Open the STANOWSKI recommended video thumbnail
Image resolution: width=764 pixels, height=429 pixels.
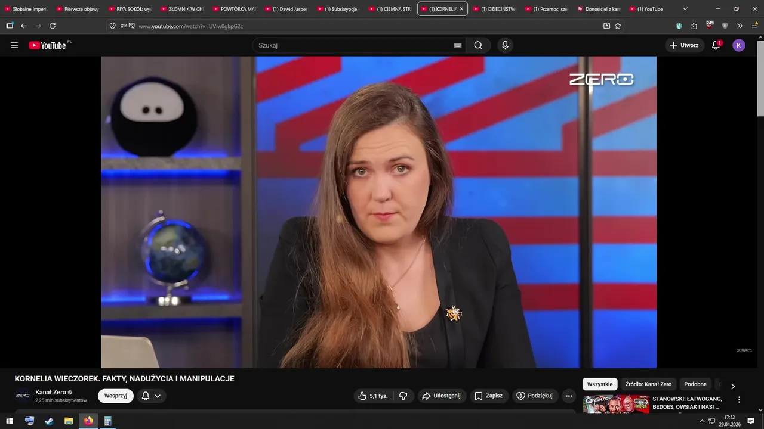click(615, 404)
